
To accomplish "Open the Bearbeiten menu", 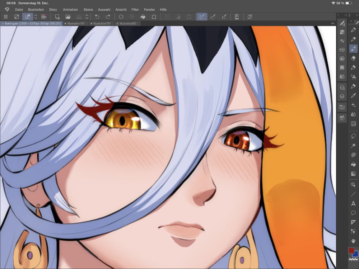I will point(36,10).
